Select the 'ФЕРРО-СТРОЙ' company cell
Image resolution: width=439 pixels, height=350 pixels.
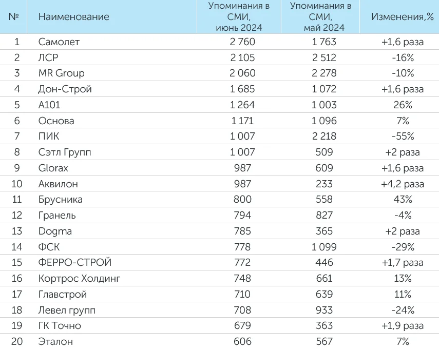pyautogui.click(x=75, y=263)
